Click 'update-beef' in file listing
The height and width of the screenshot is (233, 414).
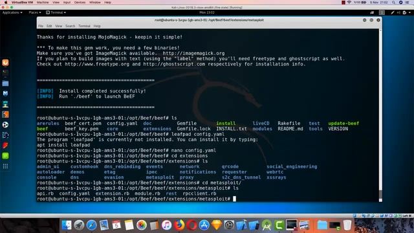[343, 124]
